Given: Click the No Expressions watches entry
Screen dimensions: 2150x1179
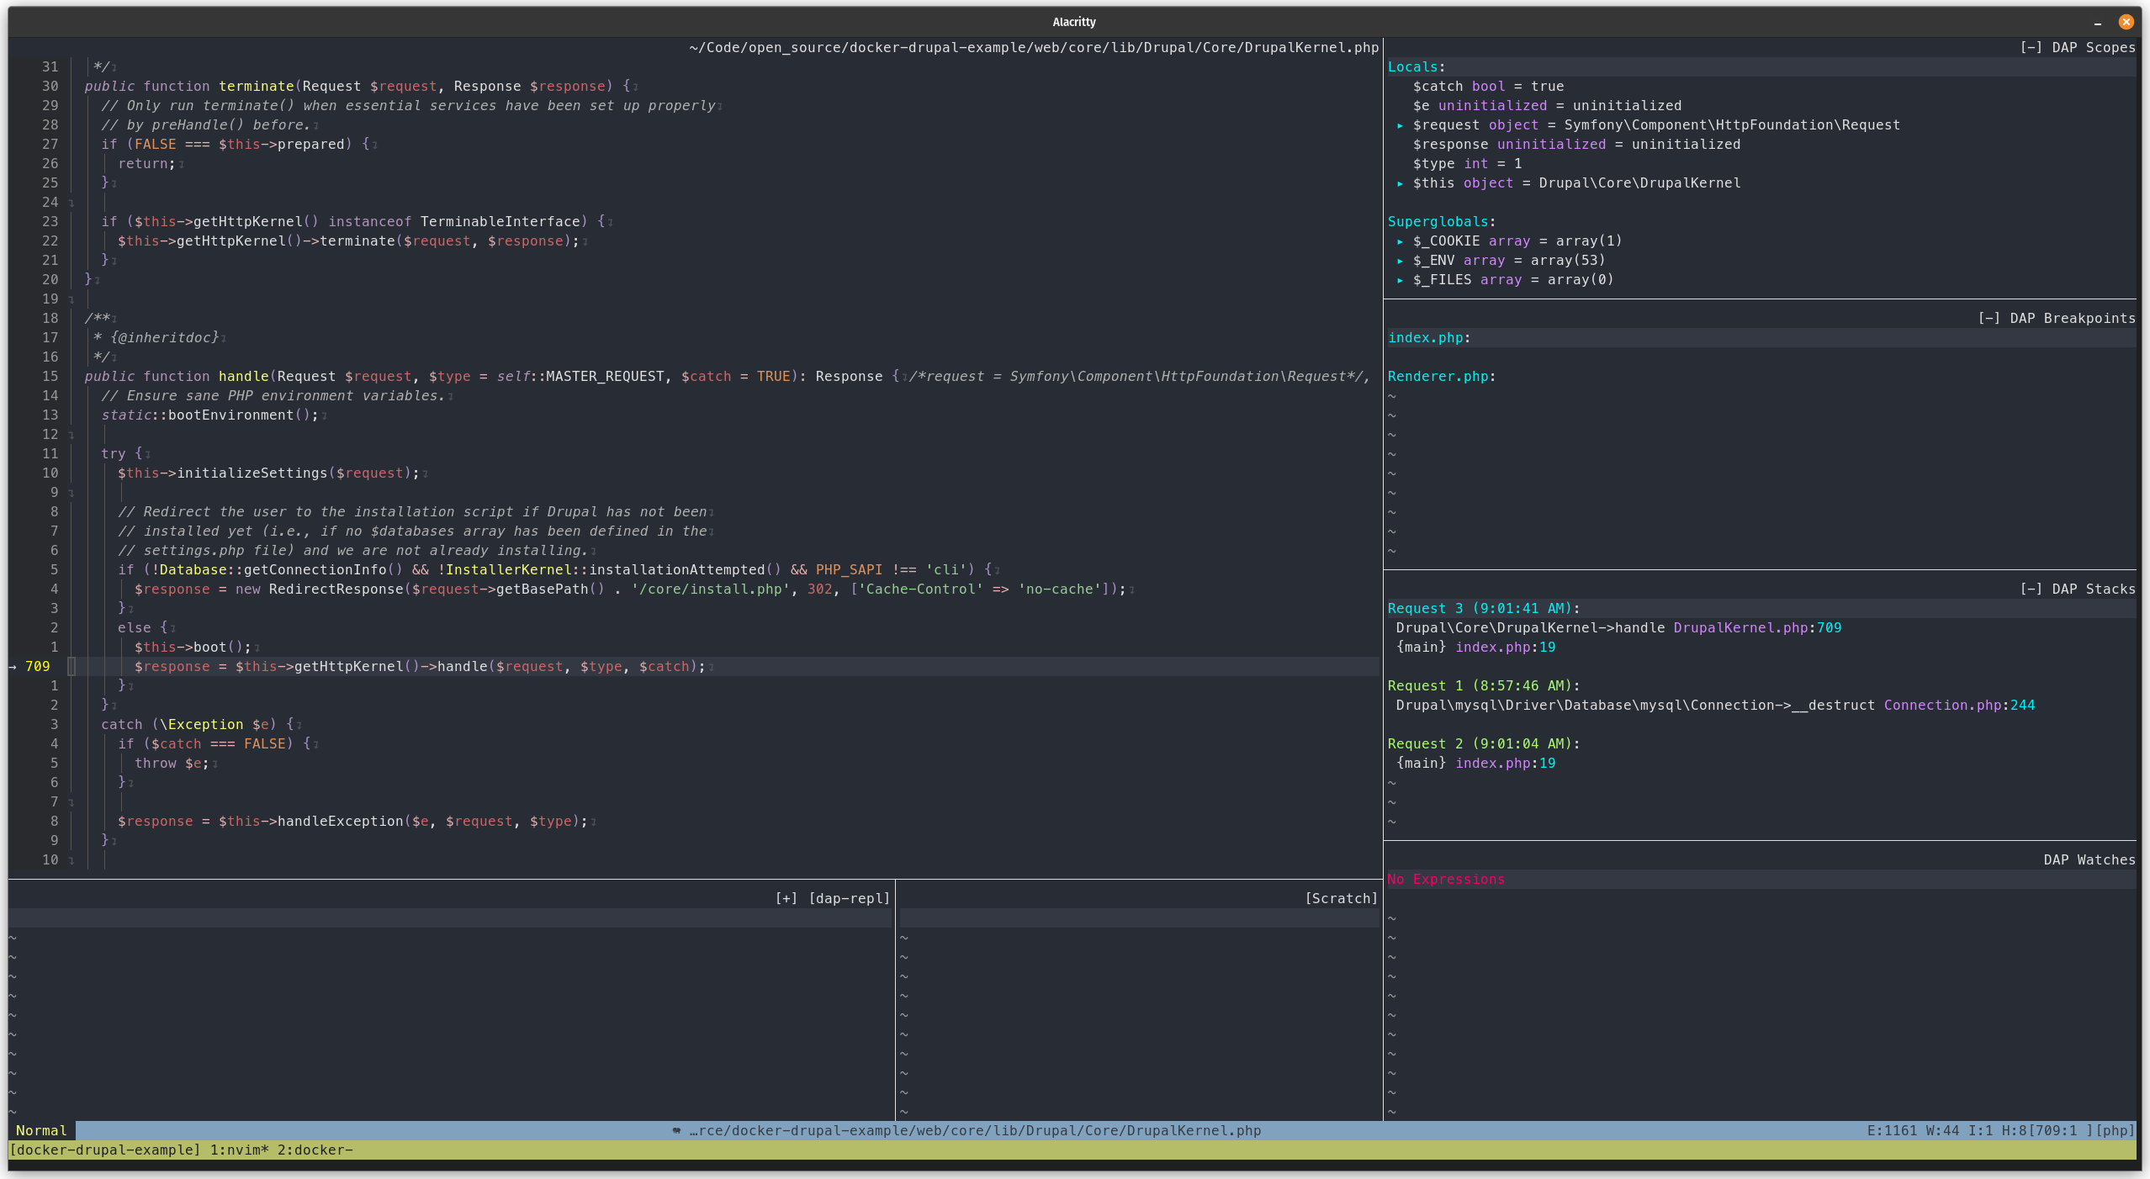Looking at the screenshot, I should [x=1445, y=880].
